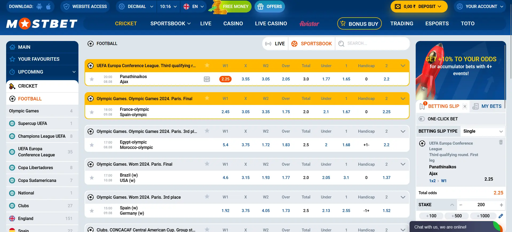The height and width of the screenshot is (232, 512).
Task: Pick W2 odds 1.72 for Morocco-olympic
Action: click(x=266, y=145)
